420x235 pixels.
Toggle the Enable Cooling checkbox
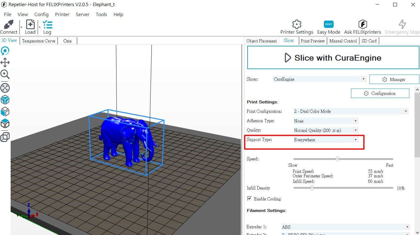coord(249,199)
